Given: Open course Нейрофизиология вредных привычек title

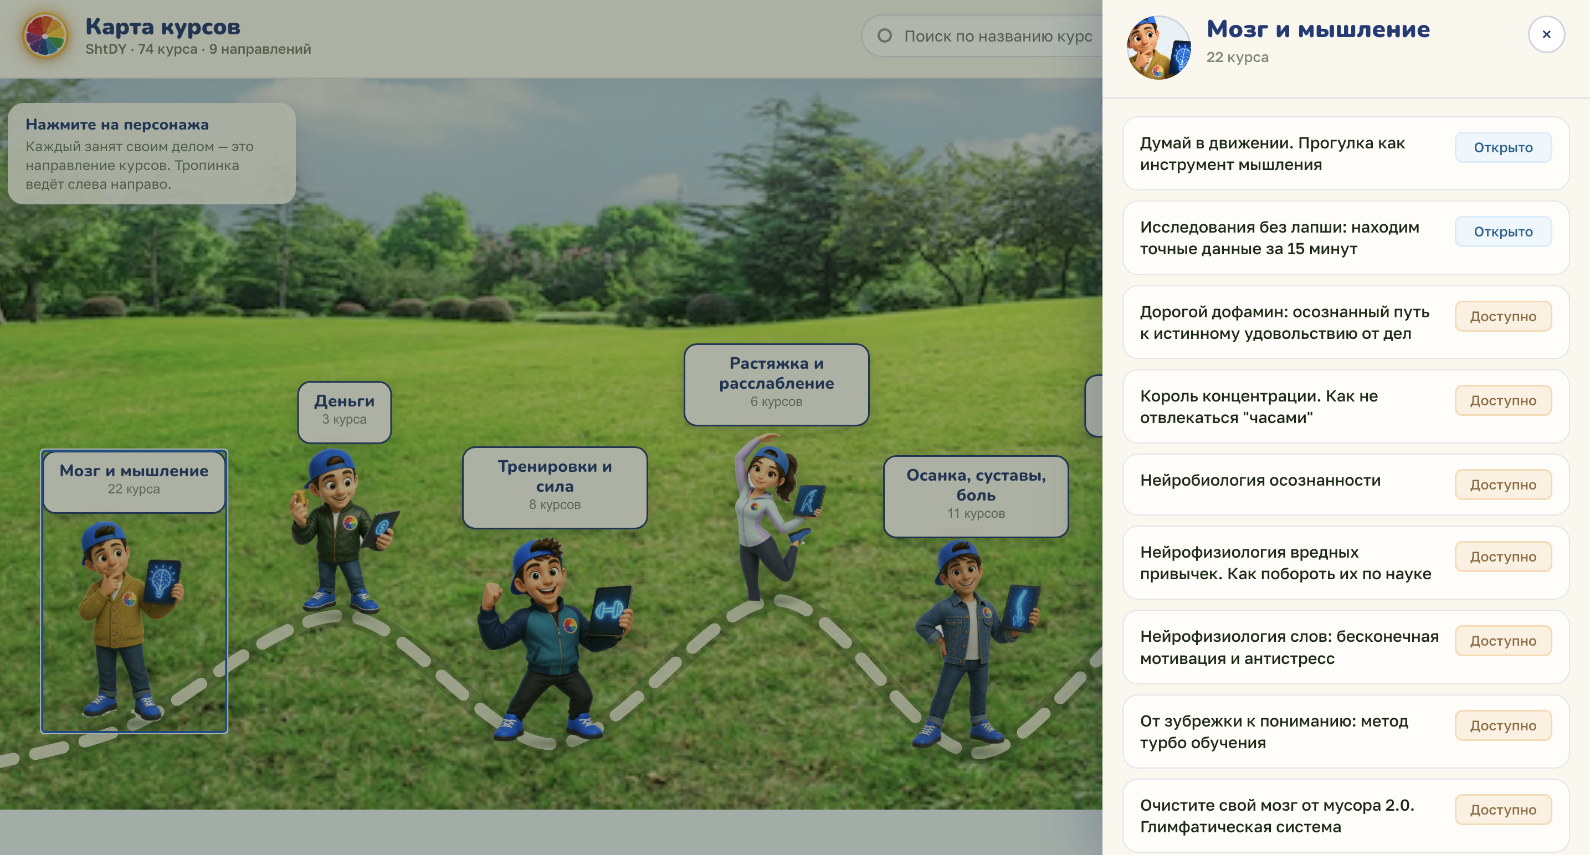Looking at the screenshot, I should [x=1285, y=563].
